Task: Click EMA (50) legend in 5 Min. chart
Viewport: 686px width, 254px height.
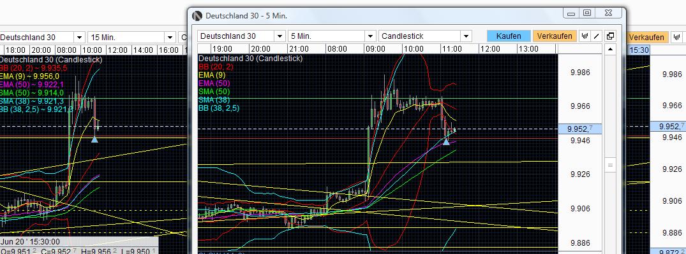Action: (x=214, y=83)
